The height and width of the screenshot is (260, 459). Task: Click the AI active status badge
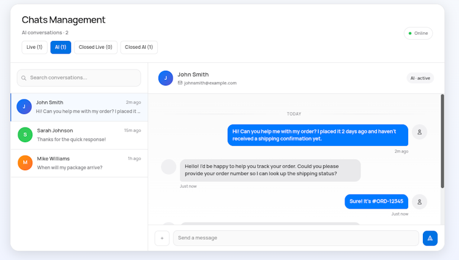[x=420, y=78]
